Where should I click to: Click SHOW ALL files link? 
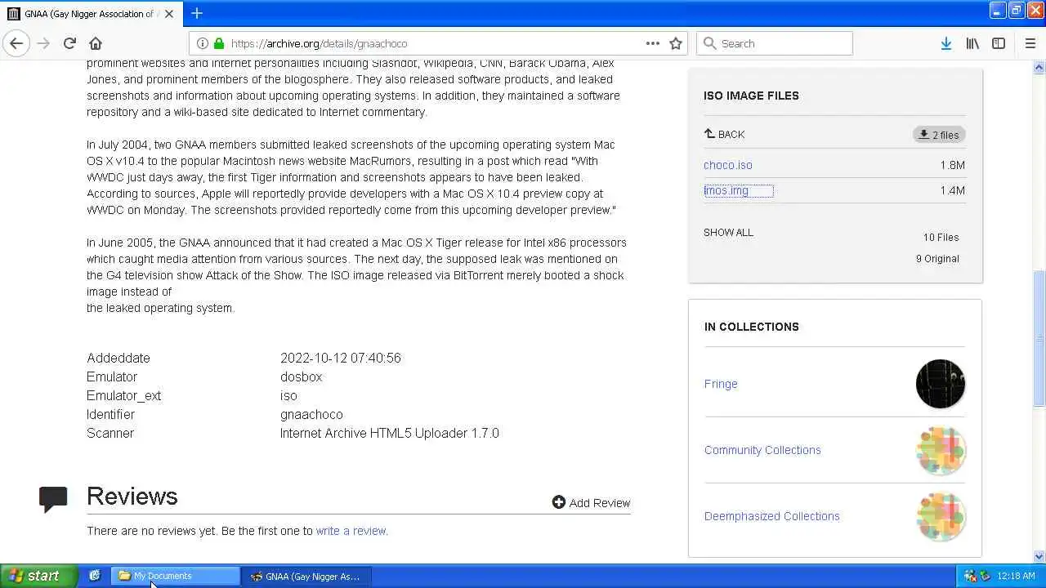pyautogui.click(x=728, y=232)
